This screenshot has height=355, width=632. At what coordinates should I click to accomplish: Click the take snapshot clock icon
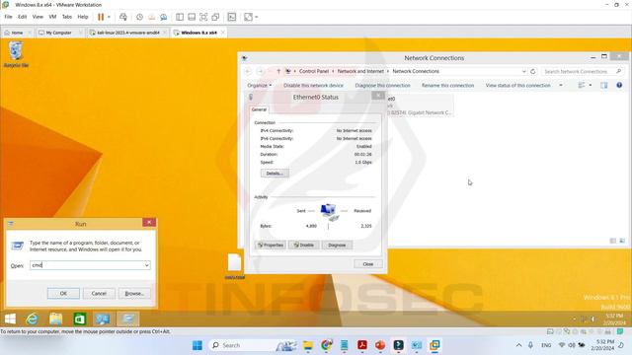[x=139, y=17]
